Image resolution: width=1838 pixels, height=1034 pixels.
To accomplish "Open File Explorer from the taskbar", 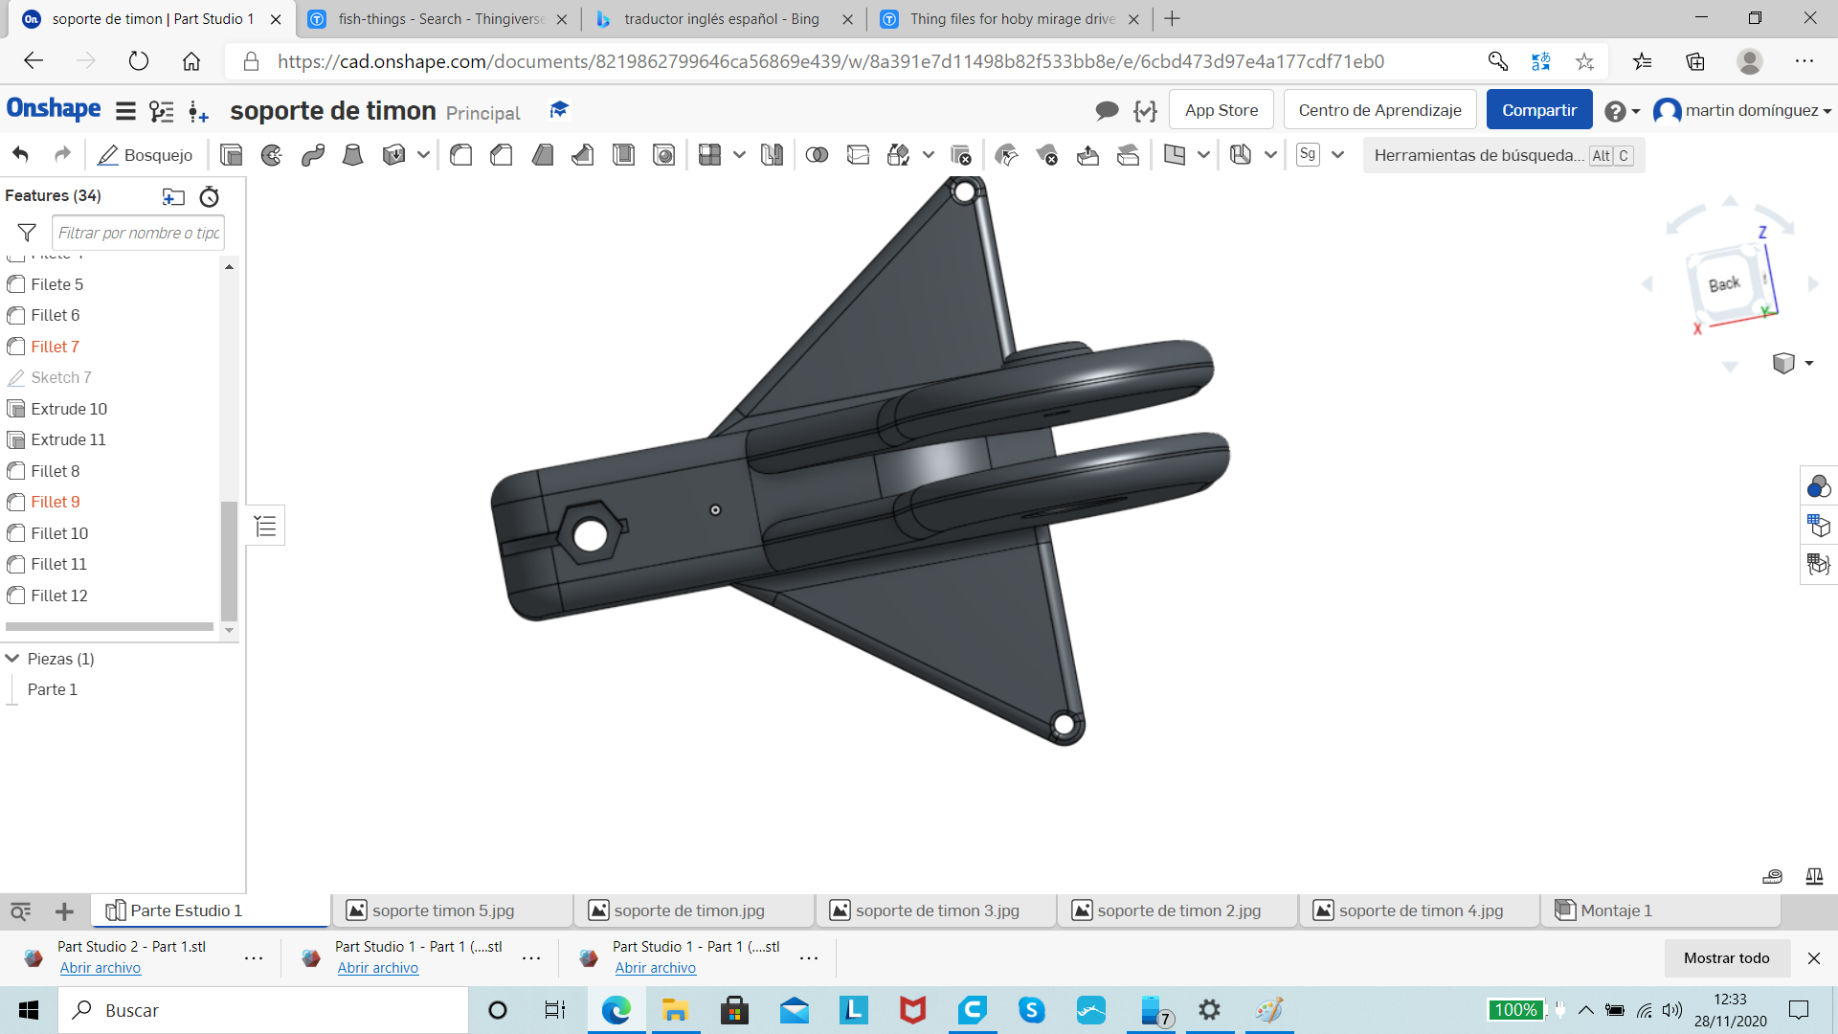I will [675, 1010].
